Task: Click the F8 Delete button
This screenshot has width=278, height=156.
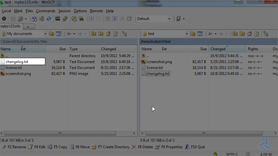Action: pyautogui.click(x=142, y=147)
